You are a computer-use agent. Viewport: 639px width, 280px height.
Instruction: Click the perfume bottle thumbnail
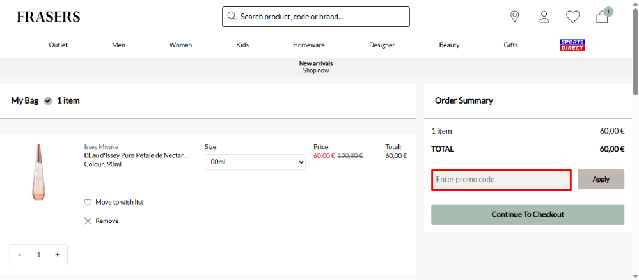click(39, 172)
